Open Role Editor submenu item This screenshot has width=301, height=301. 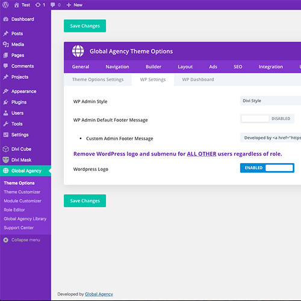point(14,210)
